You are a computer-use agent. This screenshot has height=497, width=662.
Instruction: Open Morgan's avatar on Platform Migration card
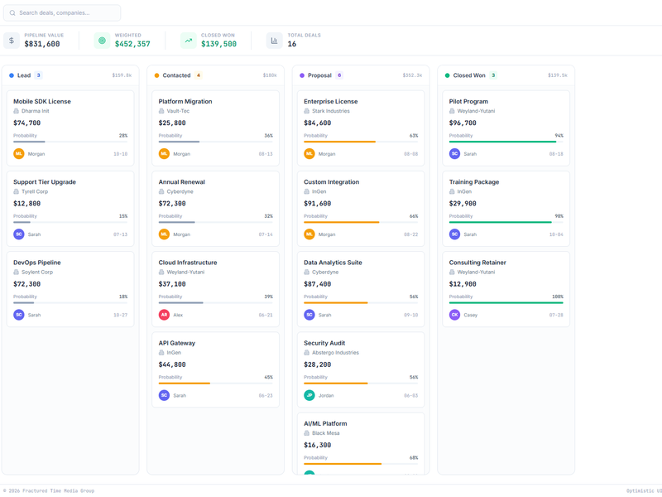click(x=164, y=153)
